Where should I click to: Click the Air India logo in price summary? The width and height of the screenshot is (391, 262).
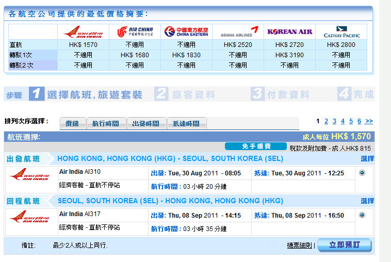click(x=83, y=32)
